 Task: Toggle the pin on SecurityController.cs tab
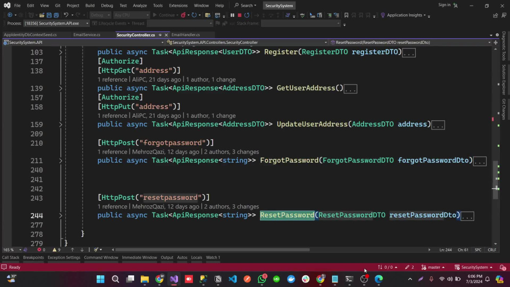point(160,35)
